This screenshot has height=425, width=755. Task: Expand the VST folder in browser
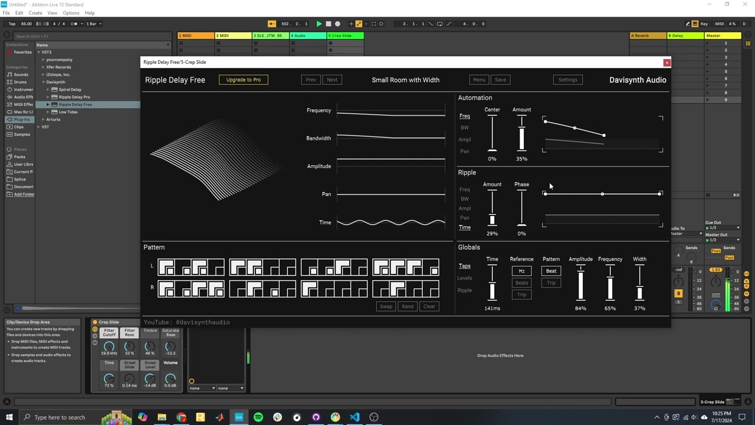tap(38, 127)
